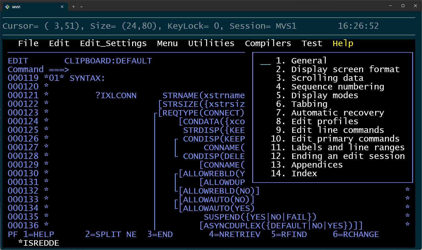
Task: Open the Utilities menu
Action: tap(211, 43)
